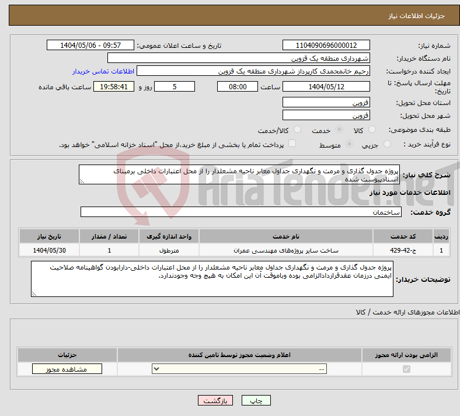Click the واحد اندازه گیری column header
460x416 pixels.
pos(169,236)
